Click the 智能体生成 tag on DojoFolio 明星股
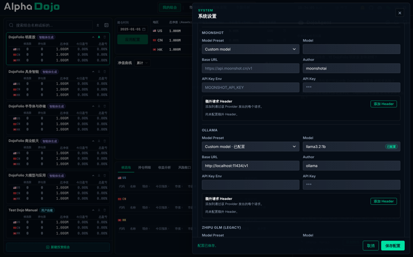The width and height of the screenshot is (413, 257). [46, 37]
